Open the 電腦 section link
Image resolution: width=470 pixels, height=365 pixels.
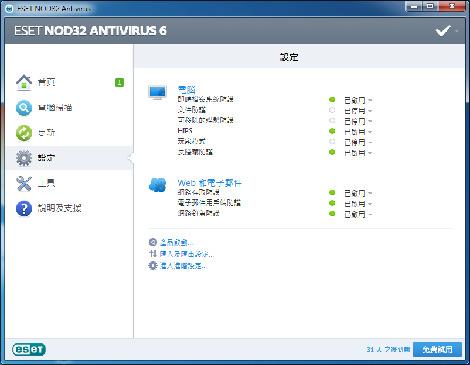click(186, 89)
